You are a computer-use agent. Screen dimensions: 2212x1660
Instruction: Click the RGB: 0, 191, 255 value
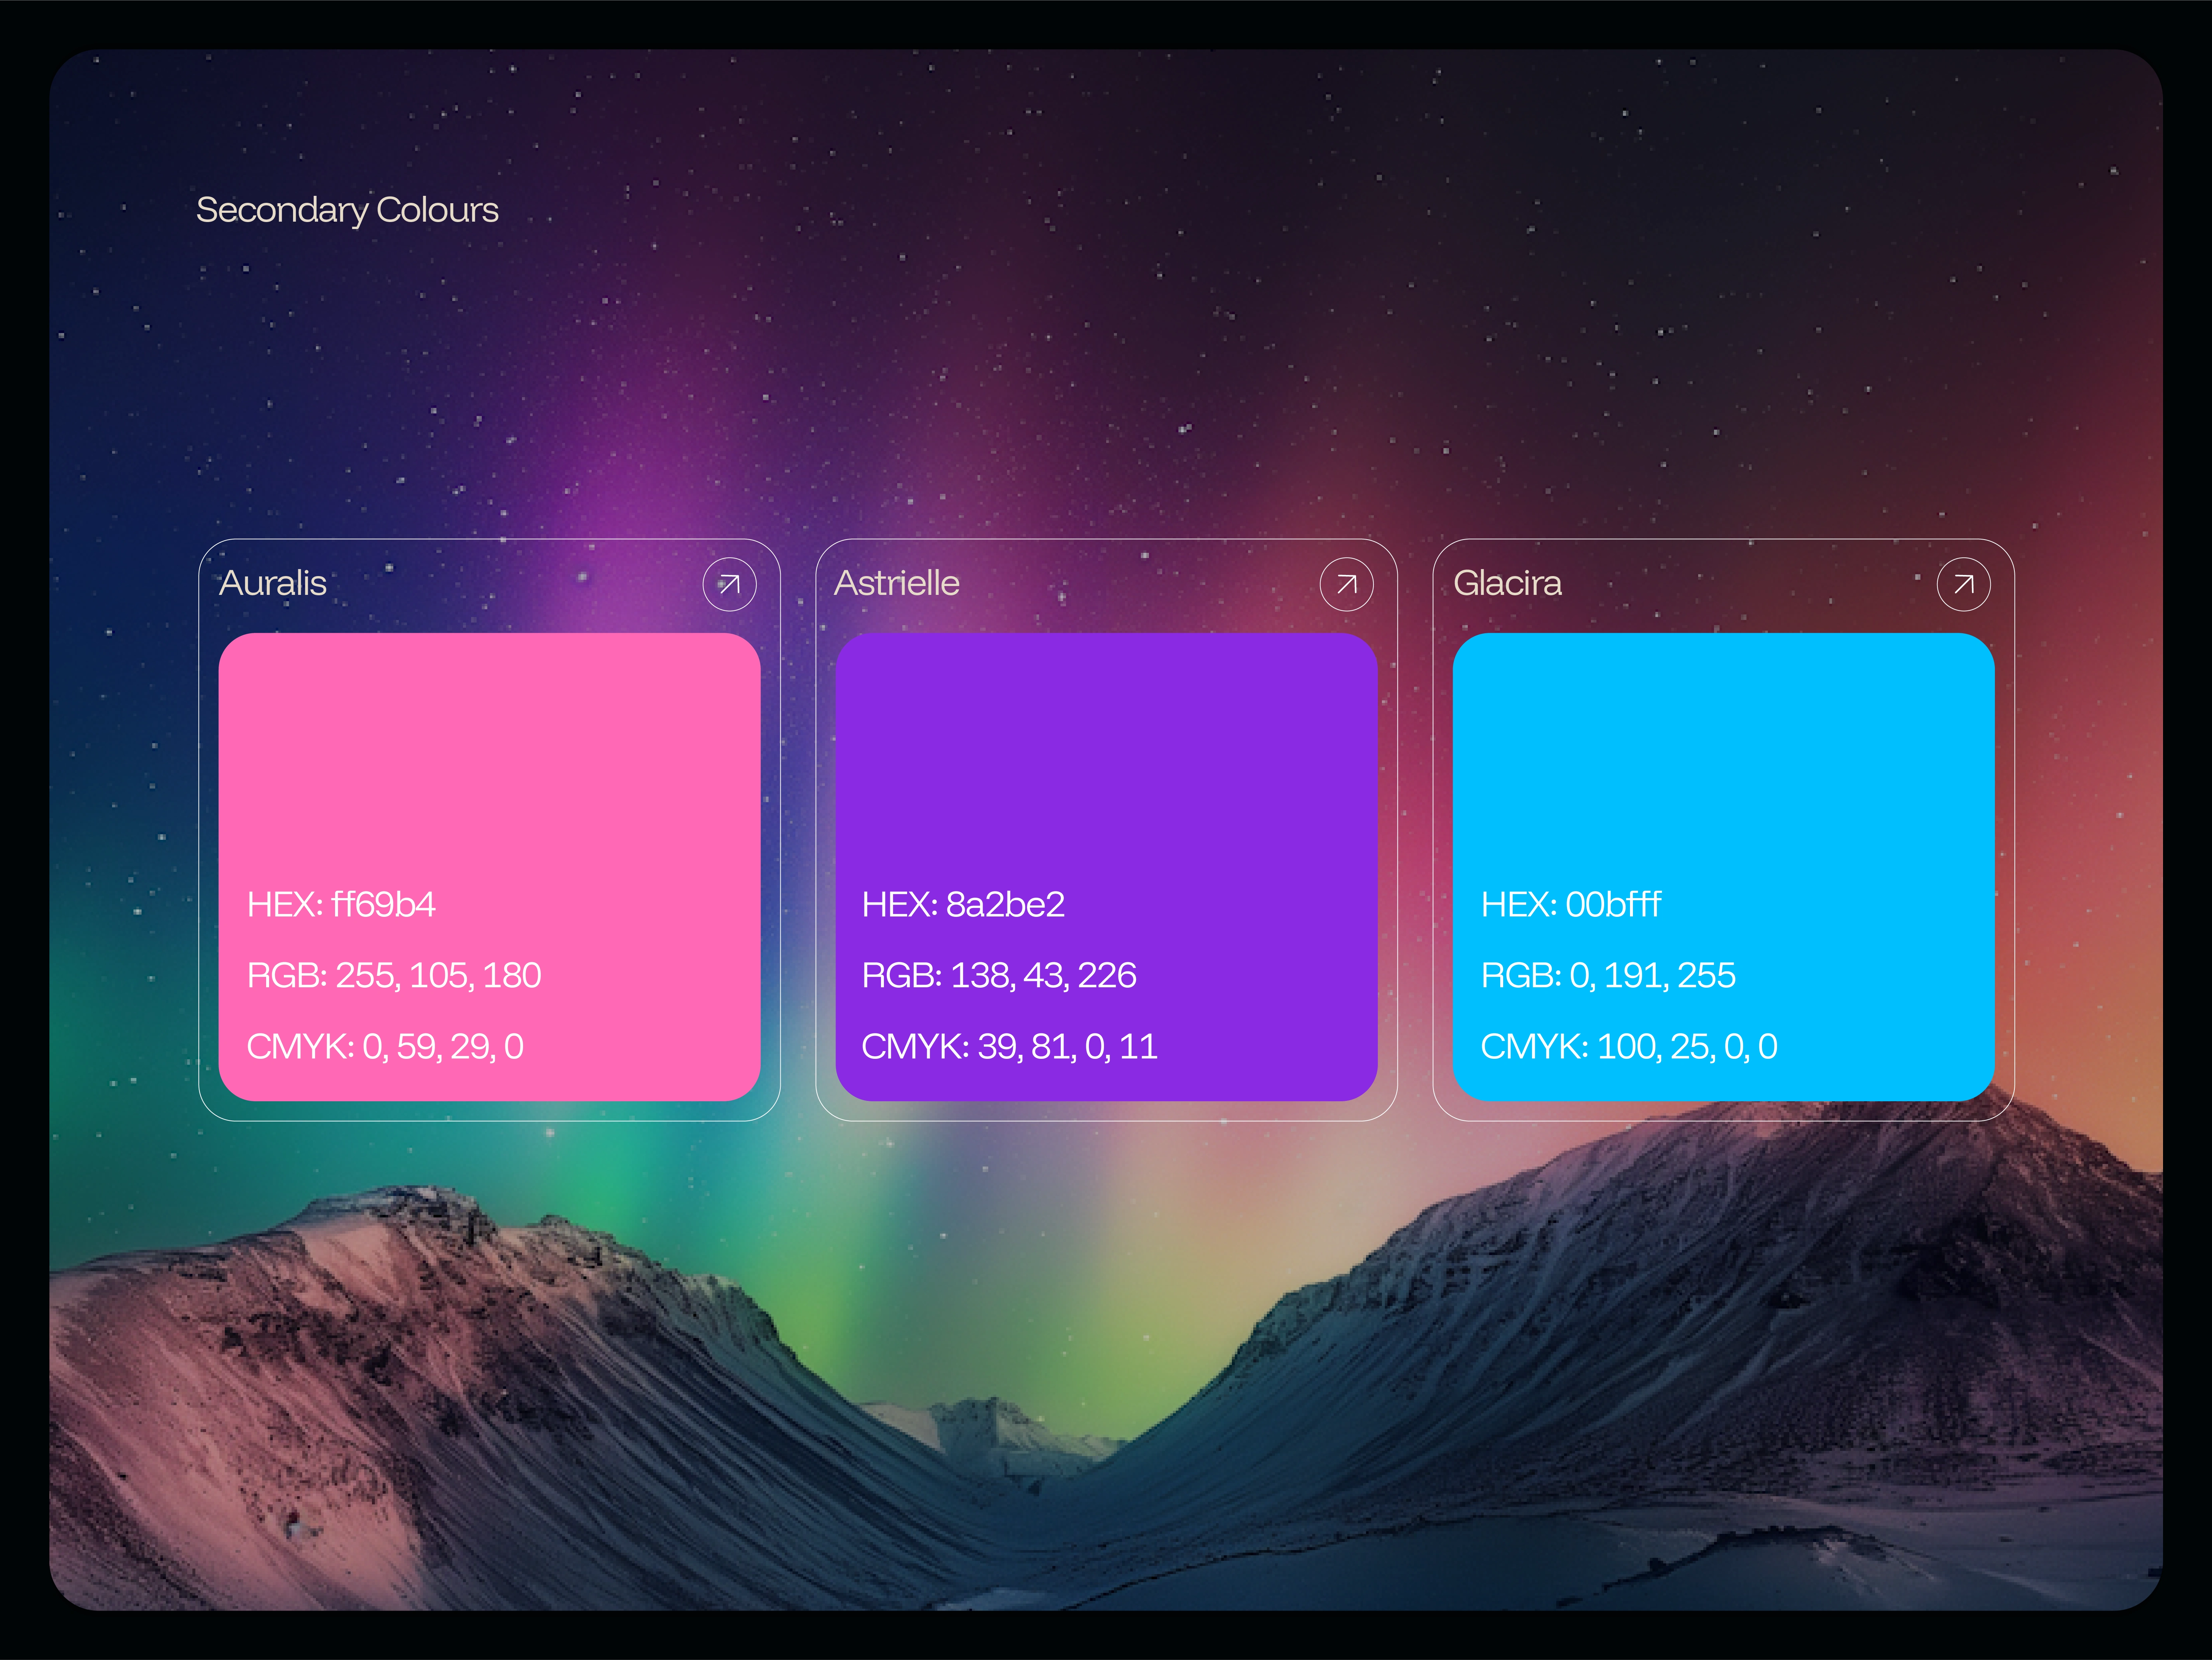(1608, 975)
